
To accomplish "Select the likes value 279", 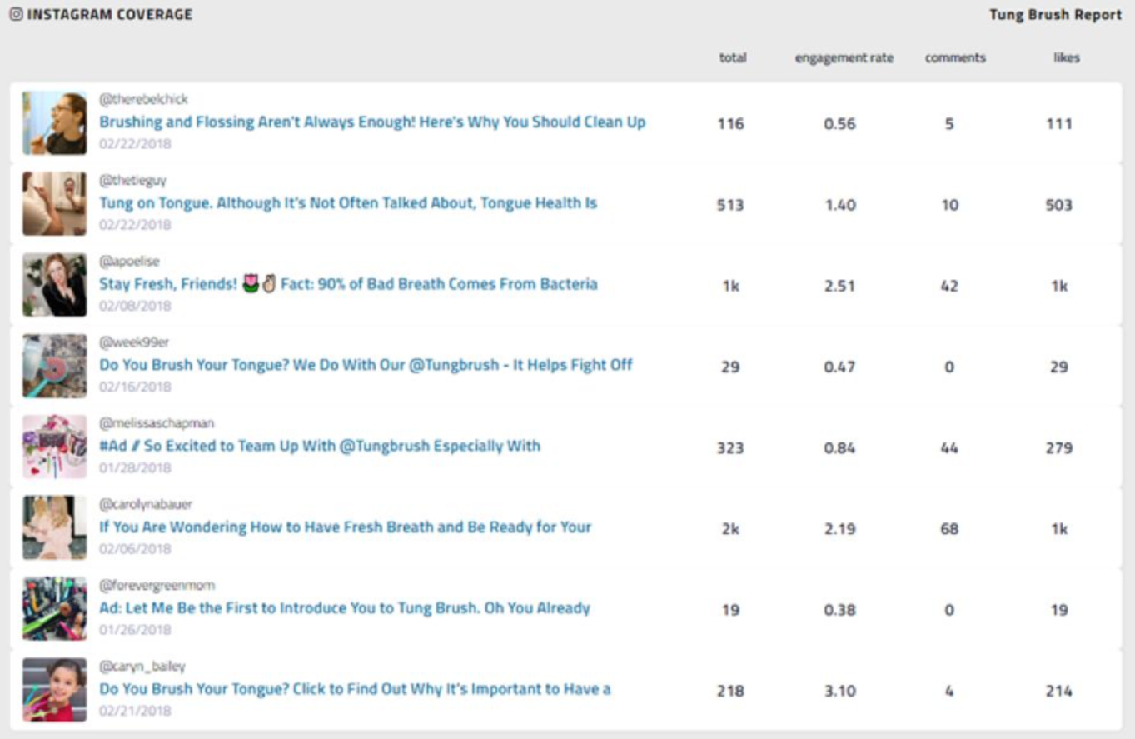I will click(x=1059, y=447).
